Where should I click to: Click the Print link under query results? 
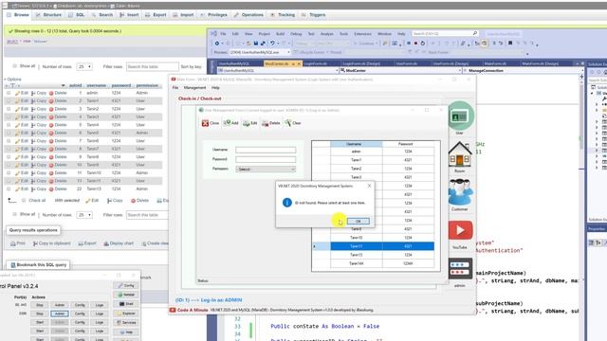pyautogui.click(x=18, y=243)
